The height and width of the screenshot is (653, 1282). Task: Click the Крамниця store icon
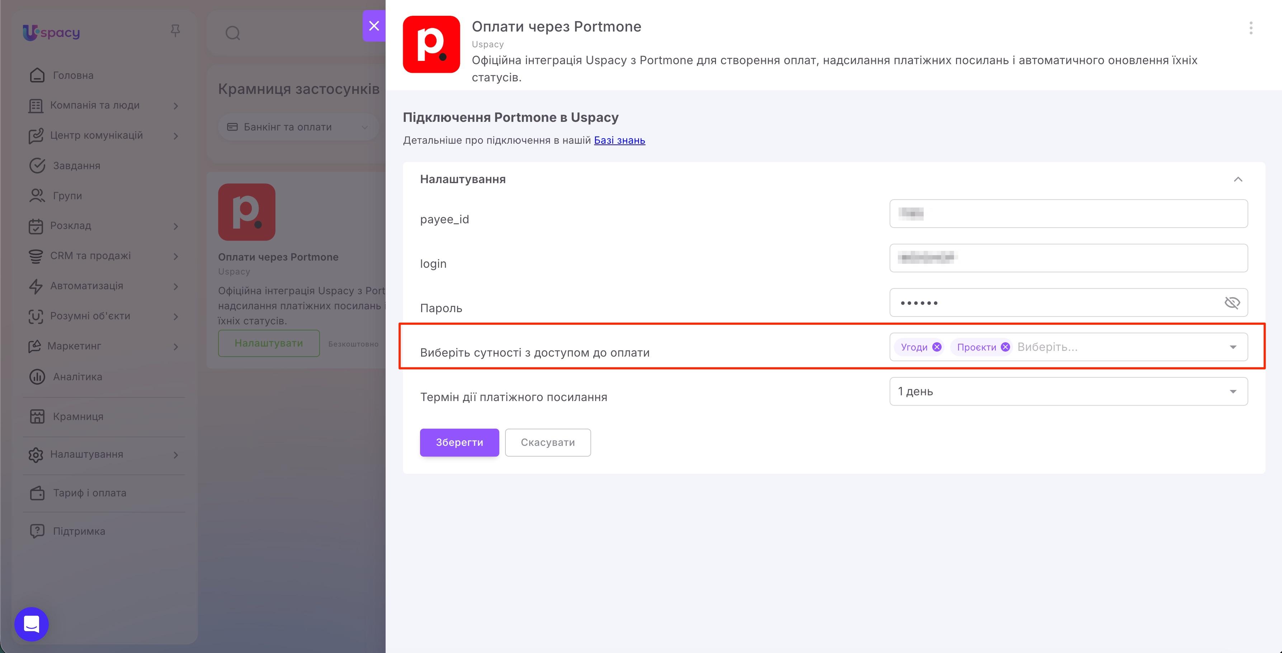(x=37, y=417)
